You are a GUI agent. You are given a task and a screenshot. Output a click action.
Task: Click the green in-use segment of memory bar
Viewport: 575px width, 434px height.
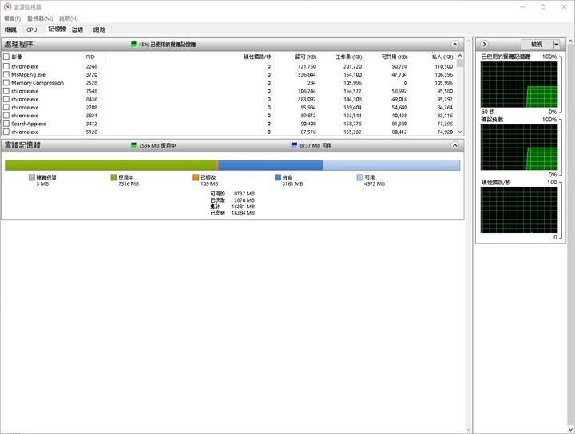(110, 165)
